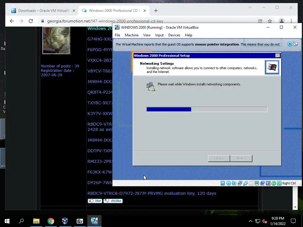Click the Next button in setup wizard
The height and width of the screenshot is (227, 303).
click(x=241, y=158)
